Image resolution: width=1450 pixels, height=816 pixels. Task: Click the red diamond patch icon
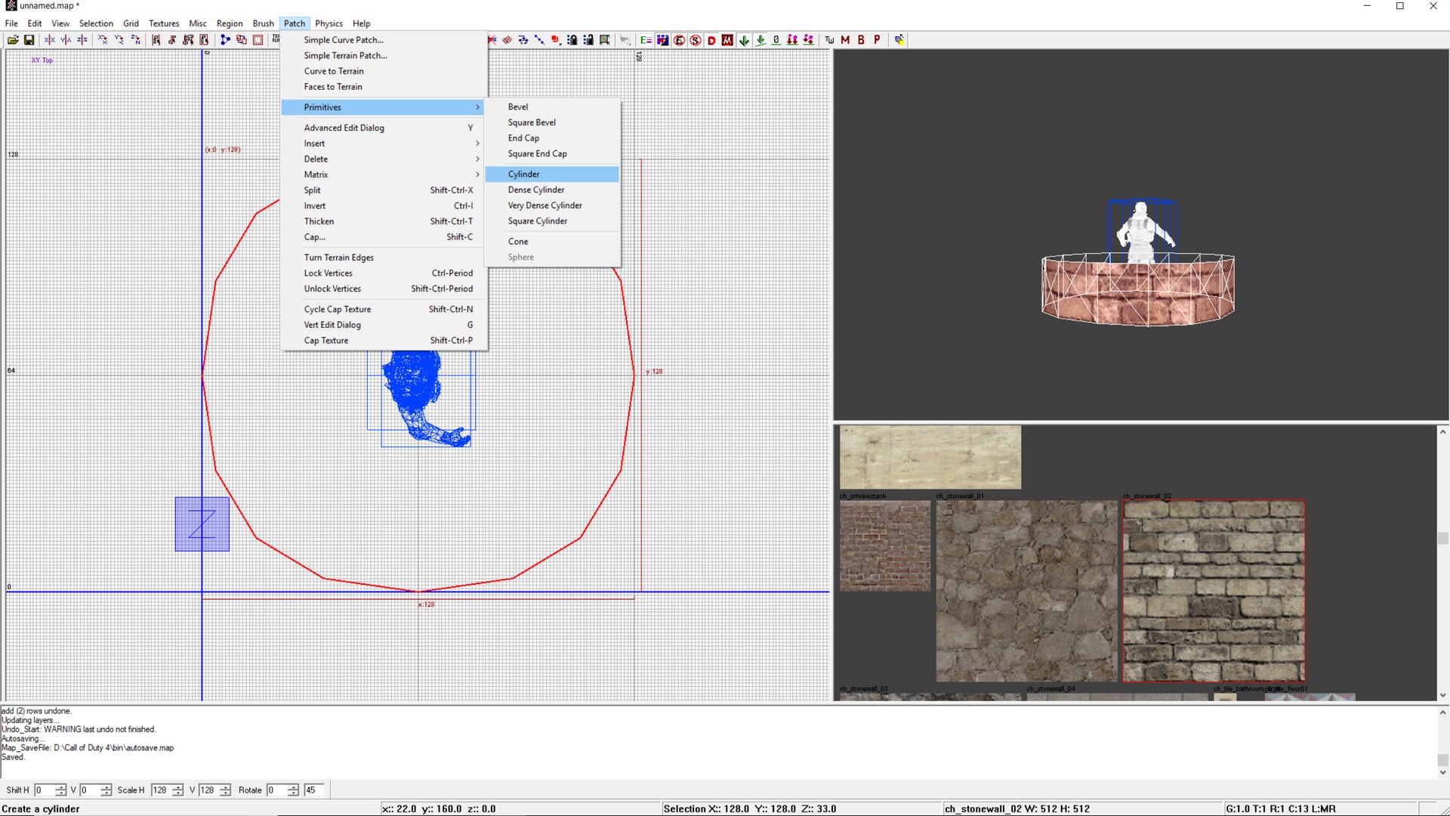tap(507, 40)
